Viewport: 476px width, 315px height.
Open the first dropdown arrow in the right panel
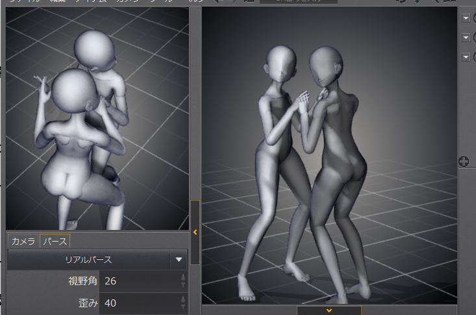tap(466, 18)
